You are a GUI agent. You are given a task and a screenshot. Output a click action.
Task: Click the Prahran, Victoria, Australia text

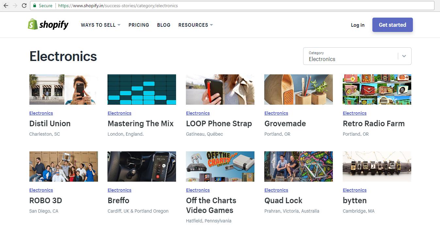point(292,211)
